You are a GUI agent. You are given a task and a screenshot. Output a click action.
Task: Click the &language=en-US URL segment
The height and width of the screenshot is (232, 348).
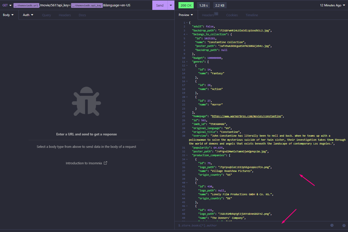[x=117, y=5]
